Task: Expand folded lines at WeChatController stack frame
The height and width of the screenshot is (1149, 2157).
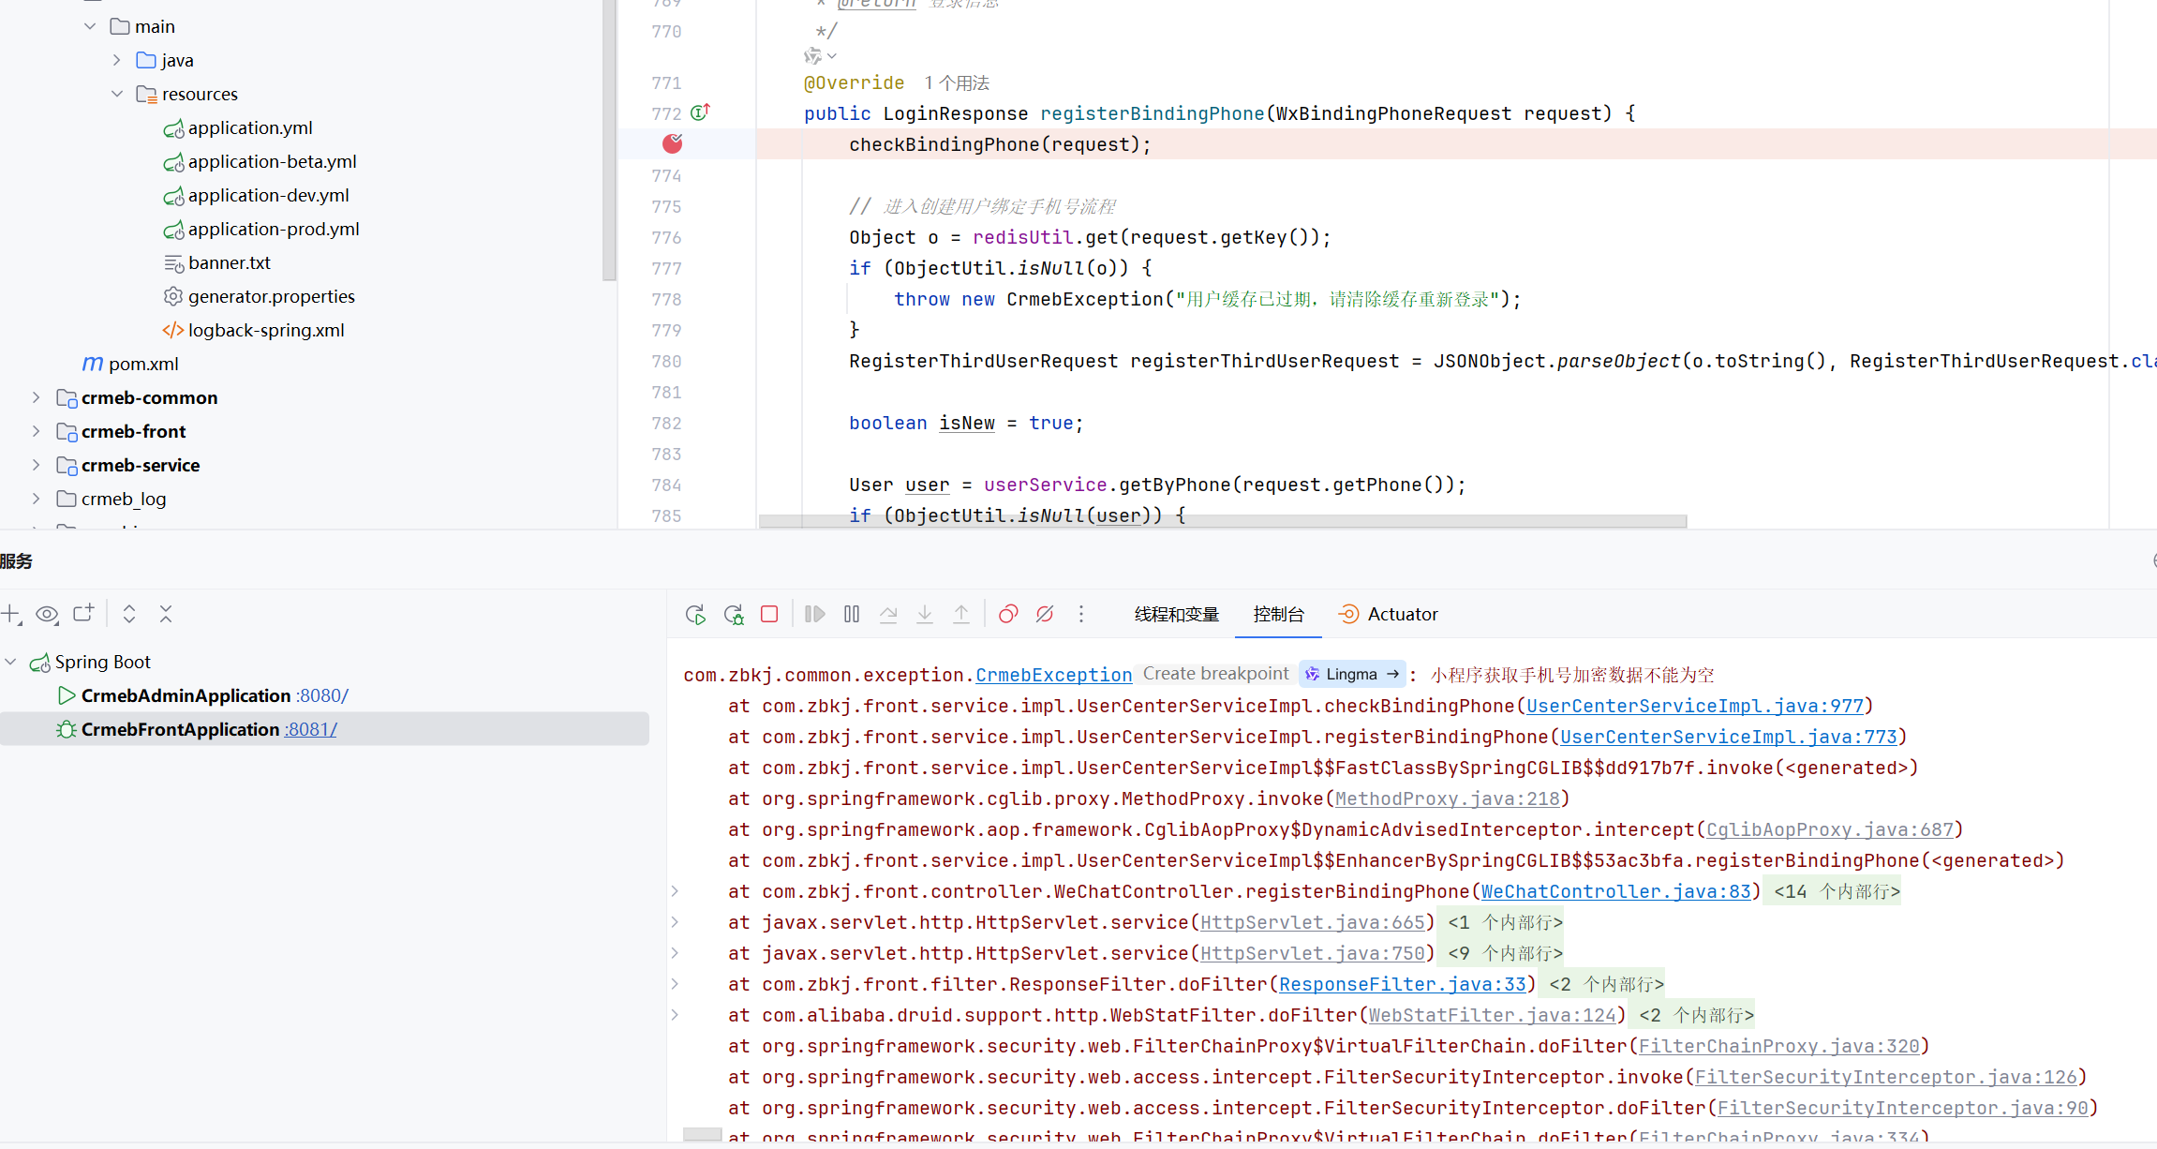Action: pyautogui.click(x=675, y=891)
